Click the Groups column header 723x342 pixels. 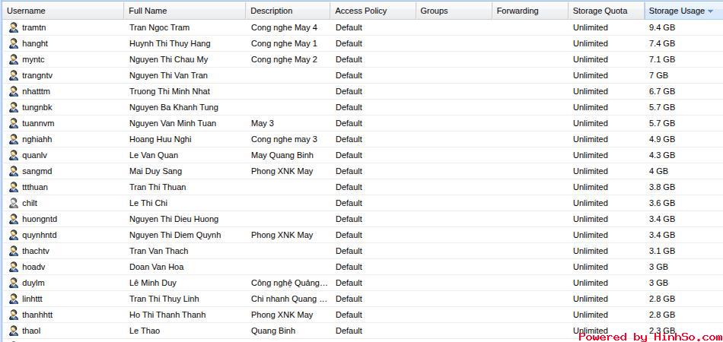click(x=434, y=11)
